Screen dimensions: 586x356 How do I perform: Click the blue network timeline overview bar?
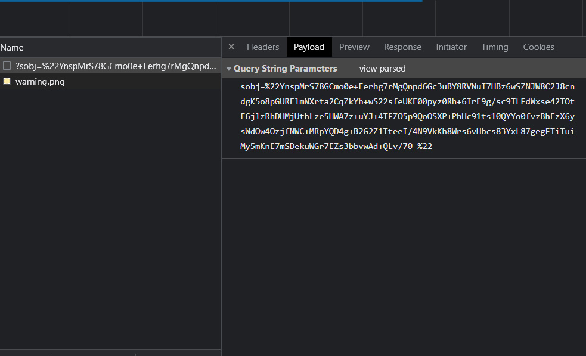point(211,1)
